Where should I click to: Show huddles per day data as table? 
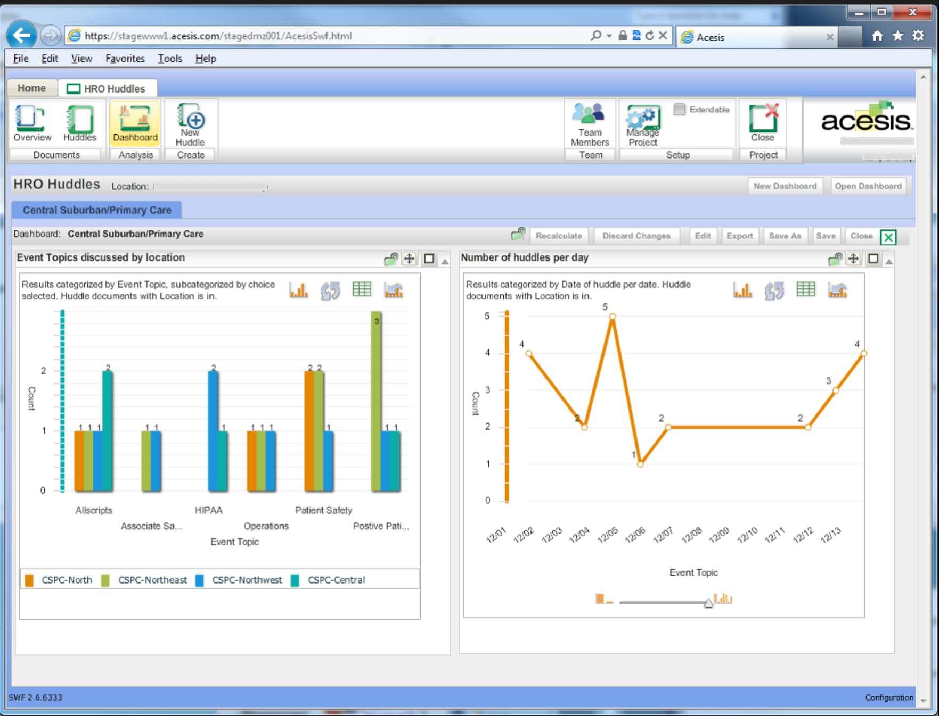pos(805,289)
